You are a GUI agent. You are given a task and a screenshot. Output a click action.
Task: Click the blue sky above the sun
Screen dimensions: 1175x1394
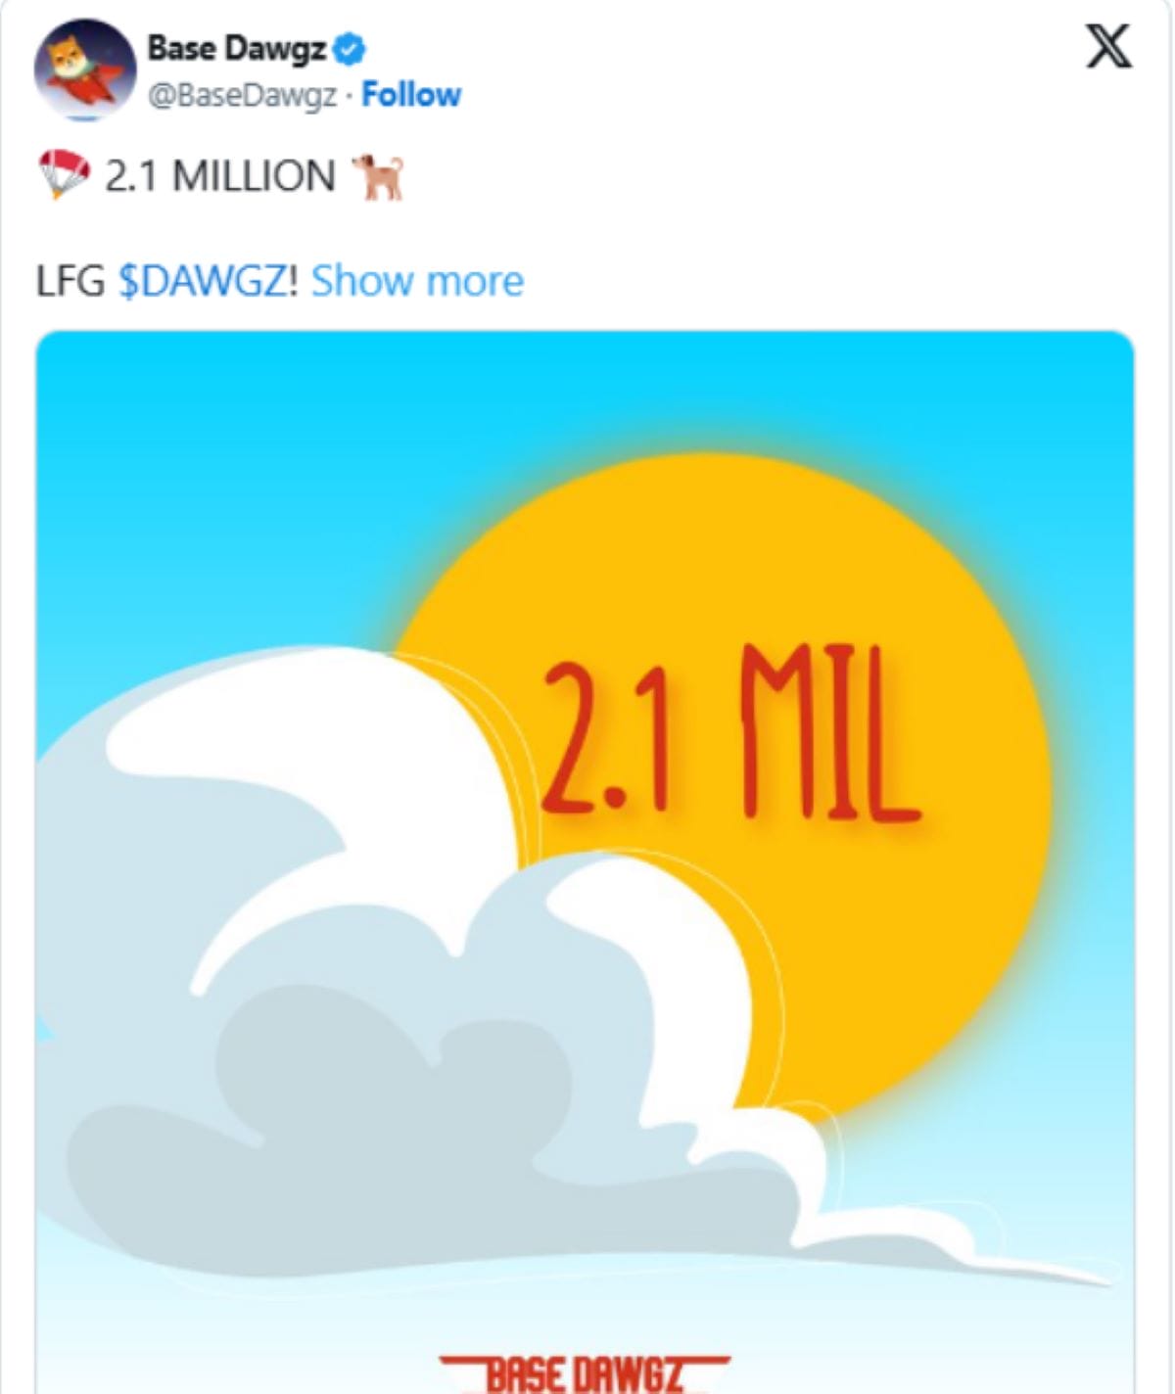pyautogui.click(x=685, y=392)
